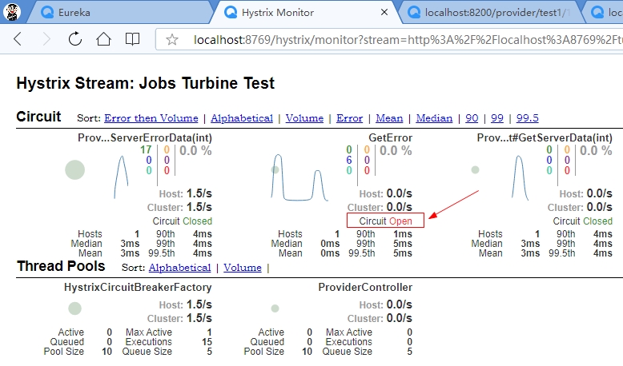This screenshot has width=623, height=366.
Task: Bookmark page with star icon
Action: [172, 39]
